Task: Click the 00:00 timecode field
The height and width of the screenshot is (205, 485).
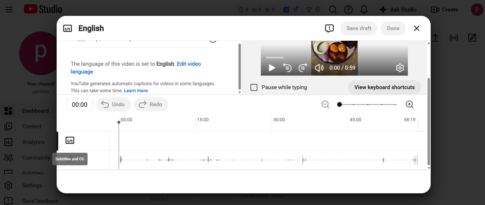Action: point(80,104)
